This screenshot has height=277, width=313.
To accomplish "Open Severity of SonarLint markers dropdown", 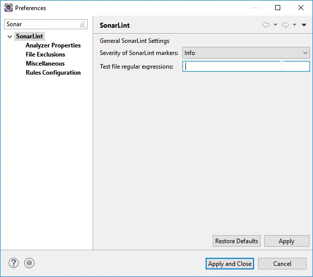I will point(246,53).
